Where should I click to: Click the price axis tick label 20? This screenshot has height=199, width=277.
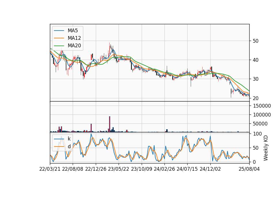coord(255,98)
